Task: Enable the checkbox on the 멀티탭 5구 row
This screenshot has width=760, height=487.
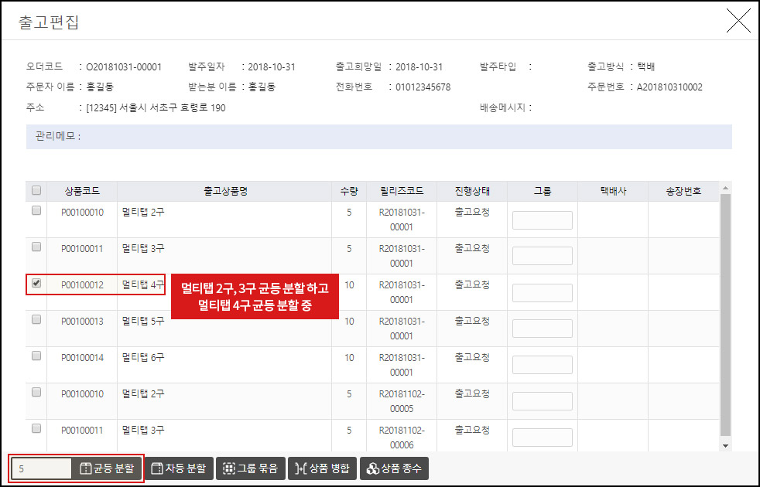Action: (36, 320)
